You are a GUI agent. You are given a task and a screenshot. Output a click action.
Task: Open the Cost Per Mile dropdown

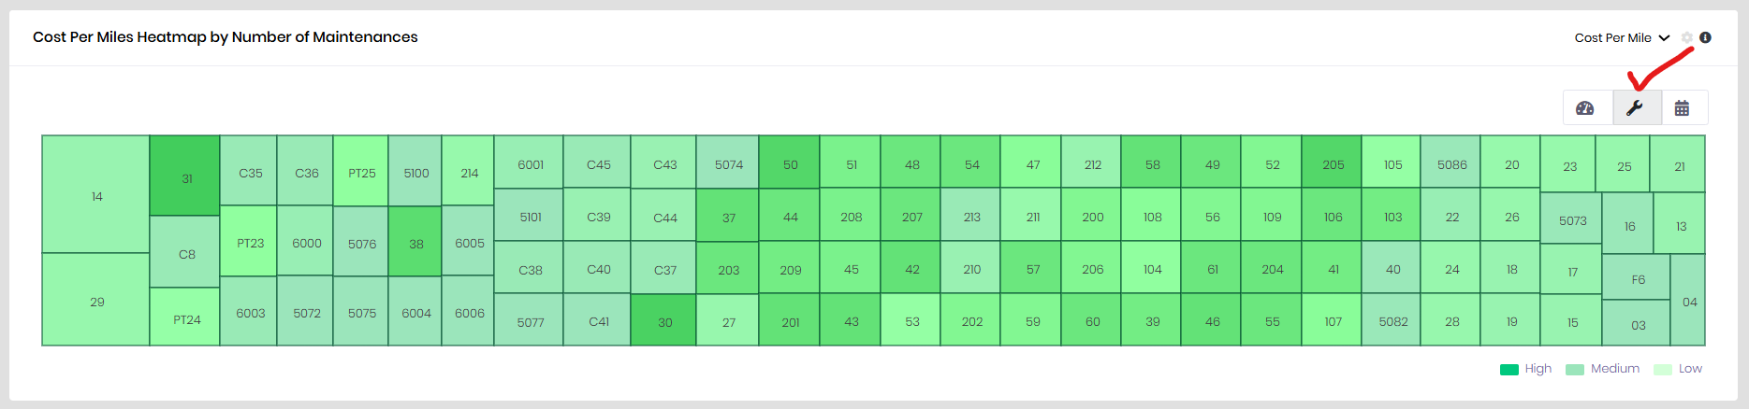tap(1622, 38)
